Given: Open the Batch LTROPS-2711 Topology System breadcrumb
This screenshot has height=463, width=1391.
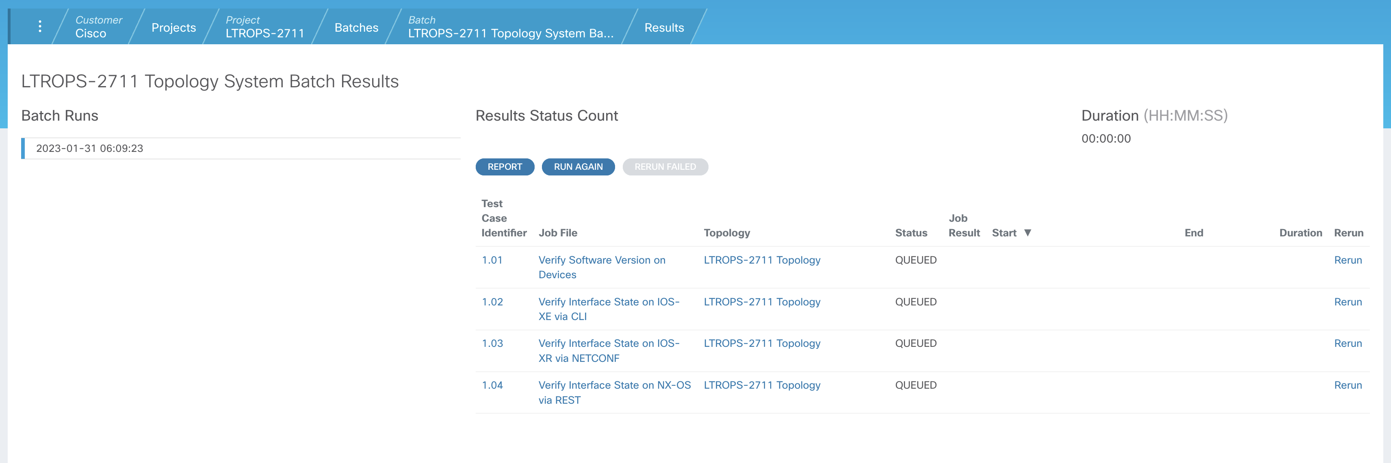Looking at the screenshot, I should tap(510, 26).
